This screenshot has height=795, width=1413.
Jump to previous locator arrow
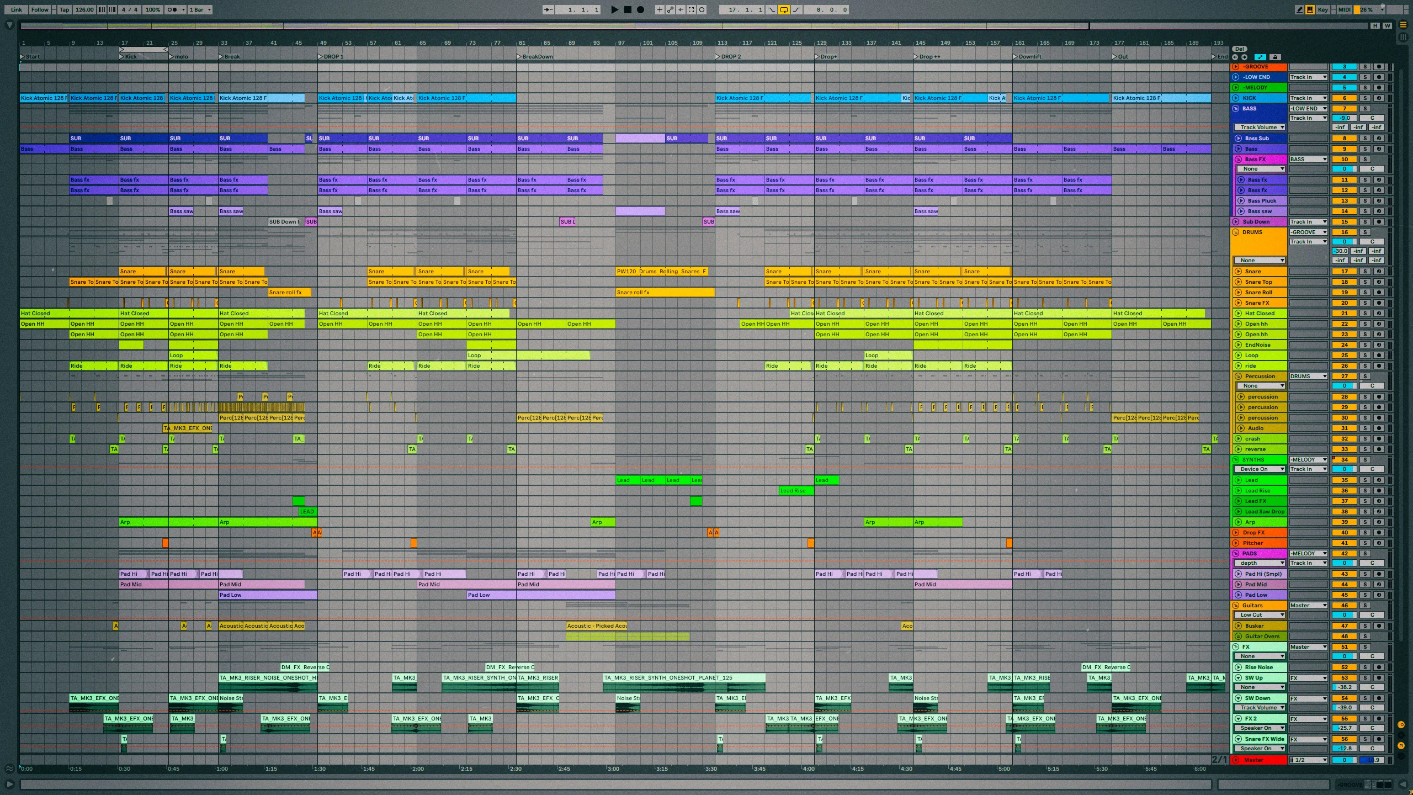tap(1235, 57)
